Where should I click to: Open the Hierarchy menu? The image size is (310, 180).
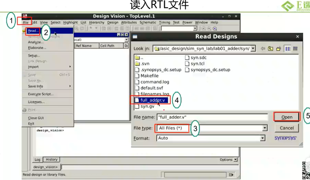click(97, 22)
